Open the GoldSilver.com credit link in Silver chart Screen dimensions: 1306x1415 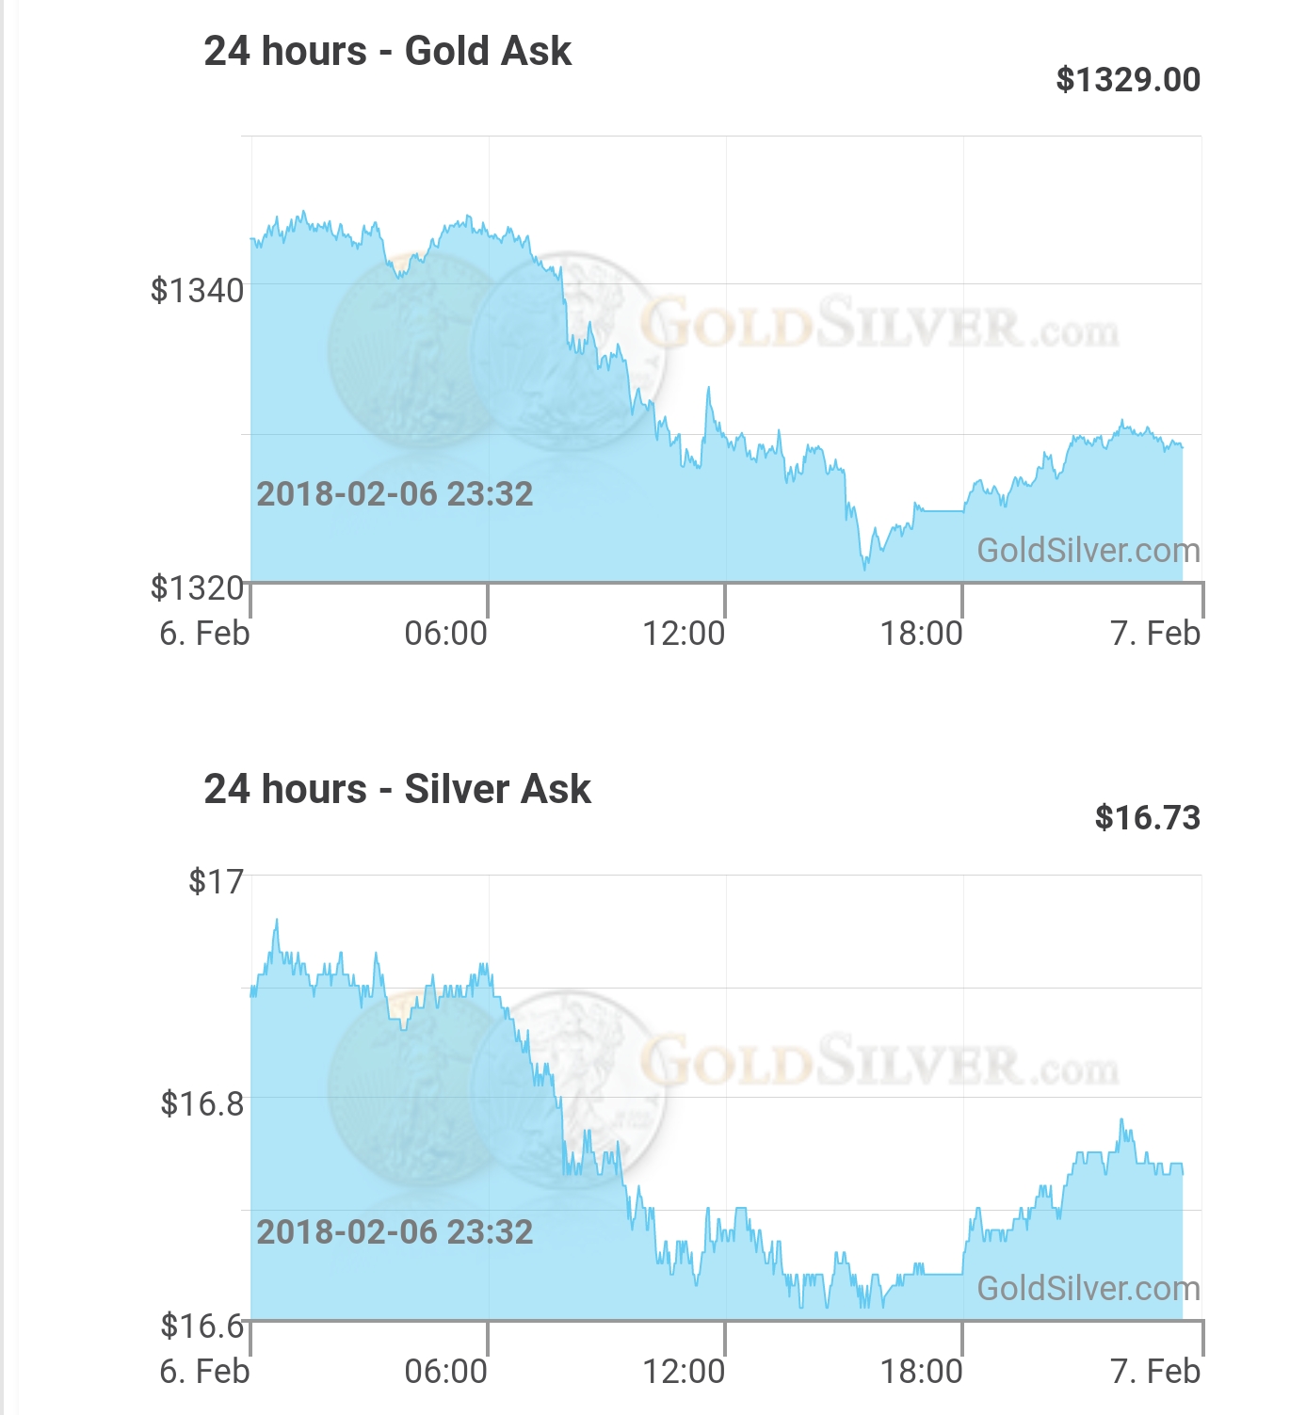[1088, 1288]
